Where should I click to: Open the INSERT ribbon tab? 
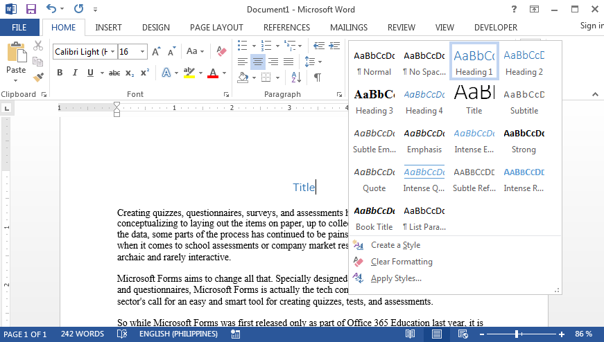coord(109,28)
